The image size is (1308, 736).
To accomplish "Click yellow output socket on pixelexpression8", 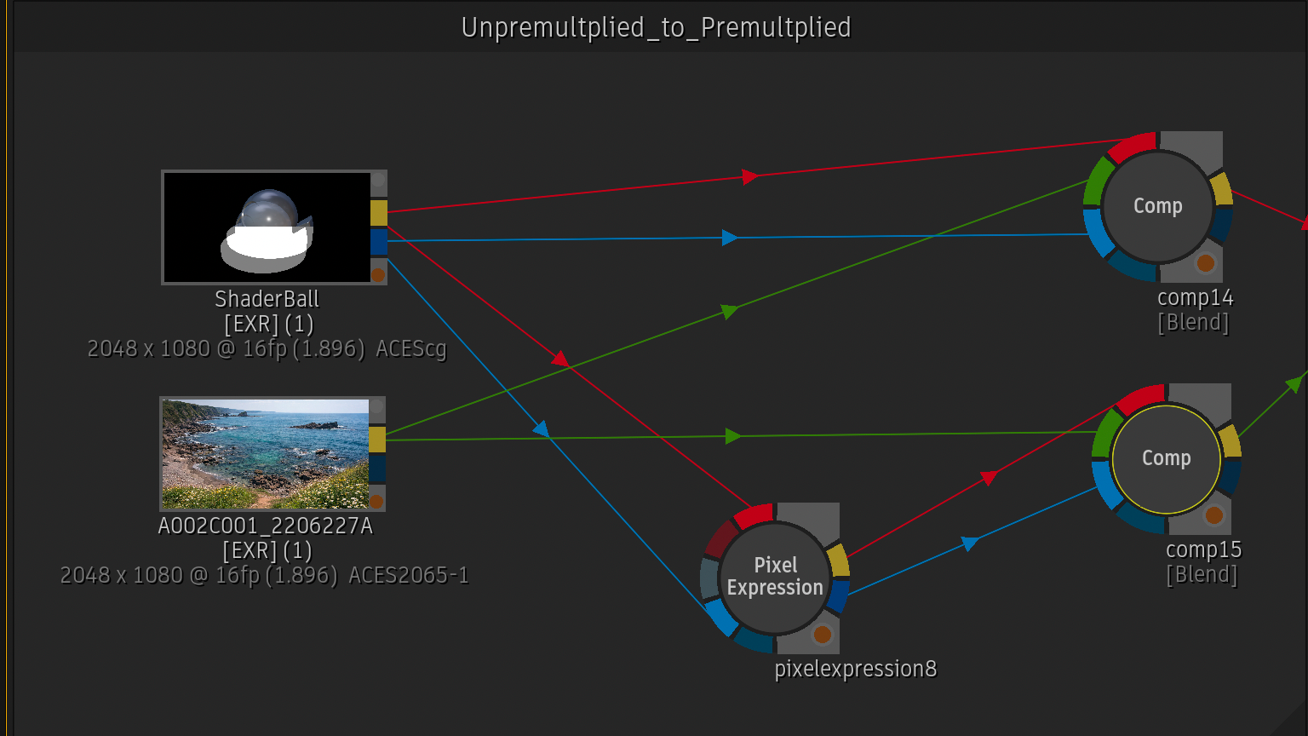I will [x=839, y=561].
